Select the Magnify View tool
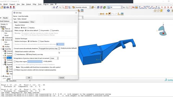Image resolution: width=173 pixels, height=97 pixels. point(60,7)
